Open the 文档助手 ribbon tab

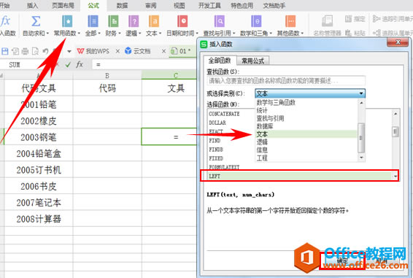pos(274,6)
